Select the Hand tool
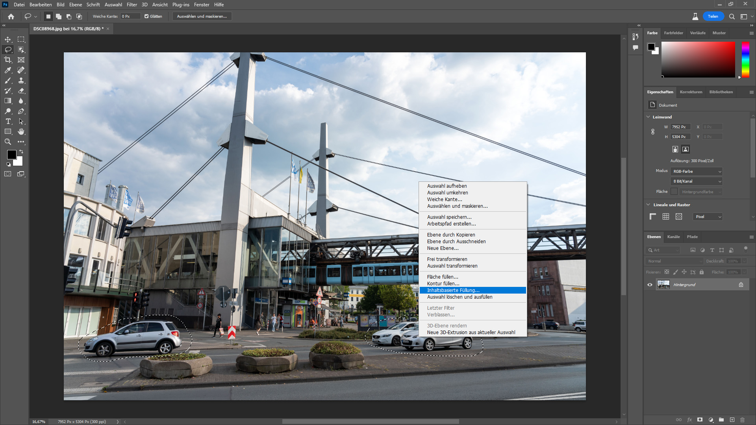This screenshot has width=756, height=425. tap(21, 131)
